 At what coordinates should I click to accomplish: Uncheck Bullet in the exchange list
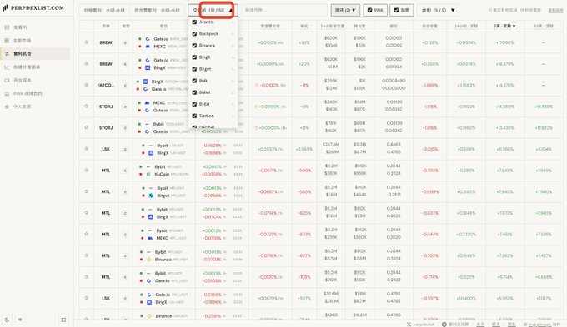pos(194,92)
